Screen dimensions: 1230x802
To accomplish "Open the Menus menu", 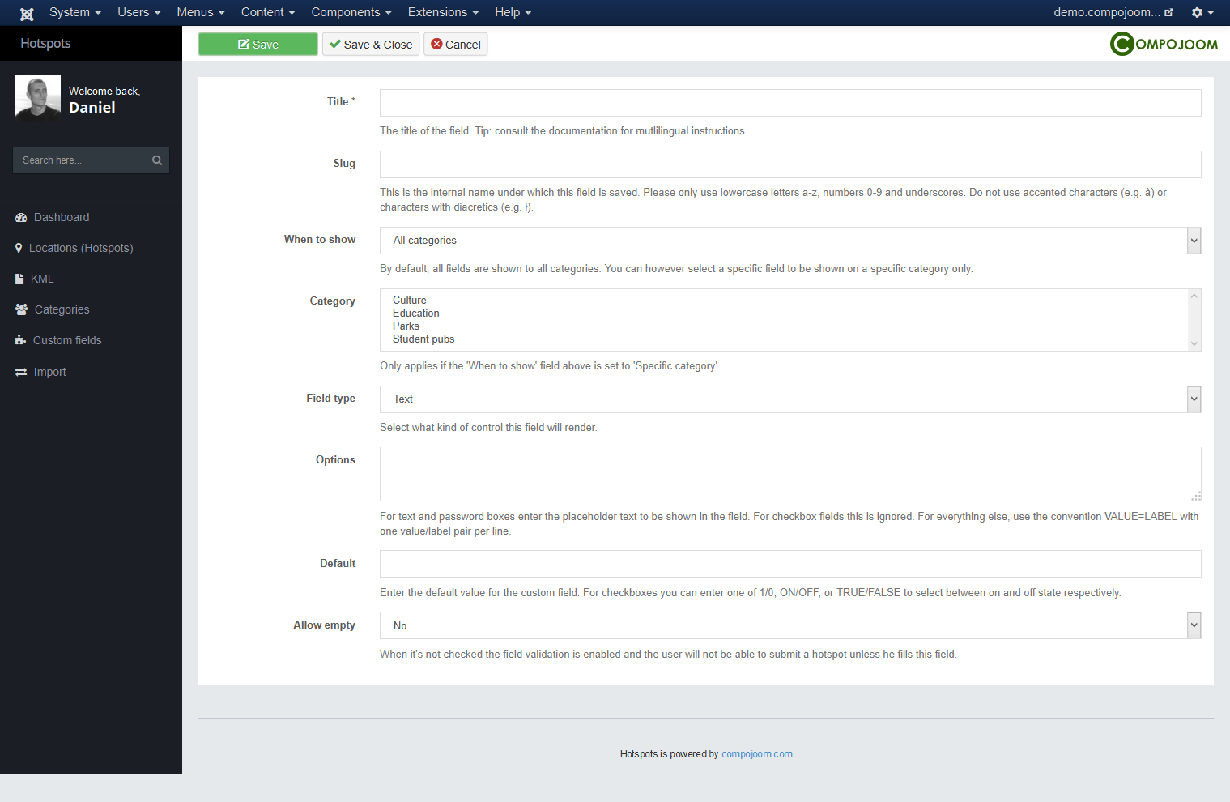I will (x=201, y=12).
